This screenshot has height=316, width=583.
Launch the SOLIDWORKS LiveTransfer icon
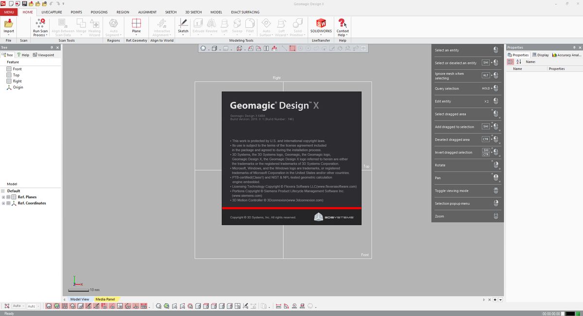321,24
